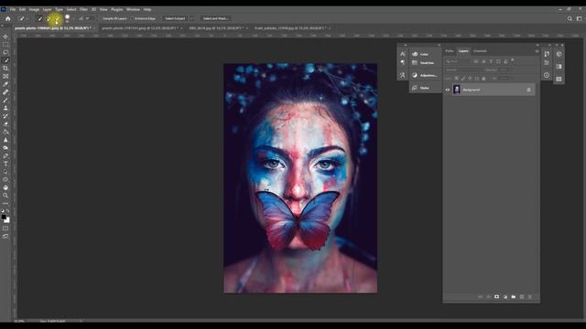586x329 pixels.
Task: Open the Window menu
Action: 133,9
